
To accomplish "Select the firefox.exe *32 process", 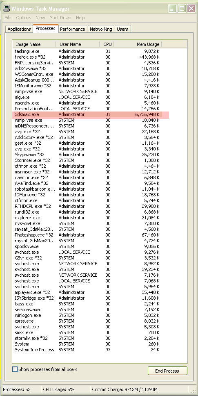I will 87,57.
